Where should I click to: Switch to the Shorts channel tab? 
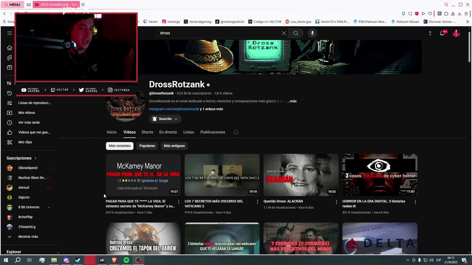click(x=147, y=132)
